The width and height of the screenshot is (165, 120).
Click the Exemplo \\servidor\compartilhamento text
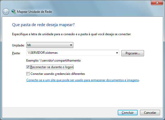click(x=53, y=61)
